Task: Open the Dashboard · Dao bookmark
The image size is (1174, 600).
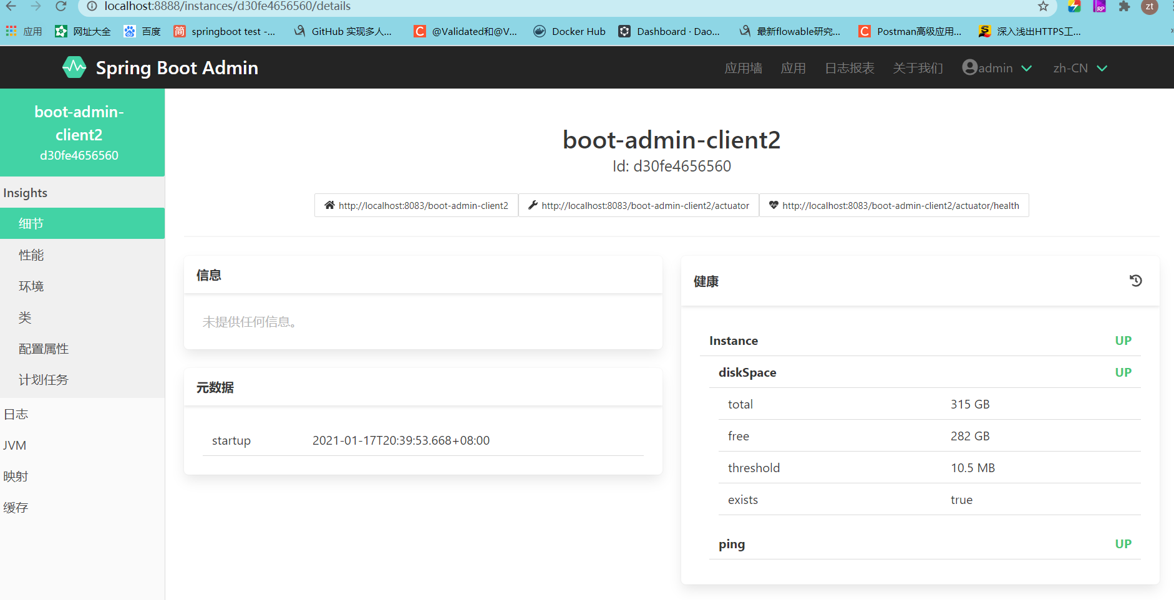Action: coord(669,31)
